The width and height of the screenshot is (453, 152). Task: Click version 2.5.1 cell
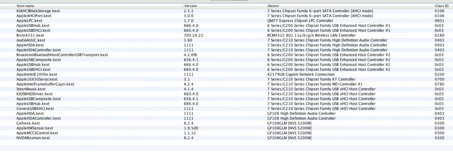click(x=188, y=11)
